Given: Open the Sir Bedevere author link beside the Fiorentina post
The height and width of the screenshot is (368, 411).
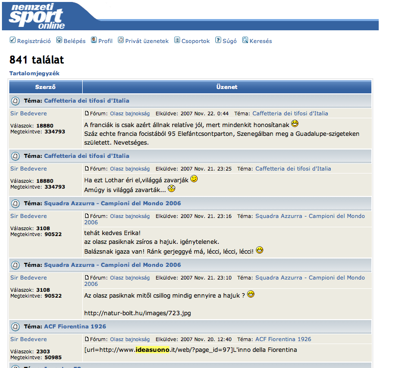Looking at the screenshot, I should click(29, 339).
